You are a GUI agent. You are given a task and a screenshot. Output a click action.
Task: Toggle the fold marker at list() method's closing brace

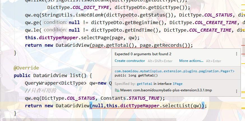coord(1,113)
